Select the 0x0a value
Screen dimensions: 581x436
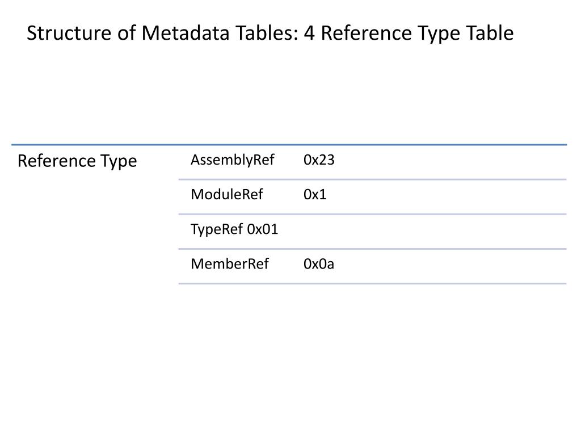(319, 264)
